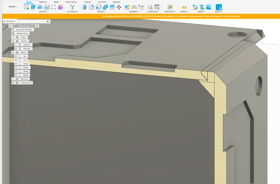Select the Body6 tree item
This screenshot has height=184, width=280.
pos(26,75)
